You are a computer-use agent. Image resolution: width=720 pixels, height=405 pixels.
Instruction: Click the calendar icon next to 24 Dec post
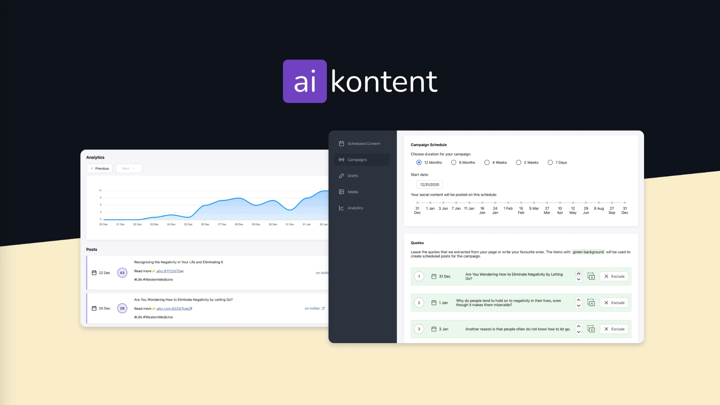[x=94, y=309]
